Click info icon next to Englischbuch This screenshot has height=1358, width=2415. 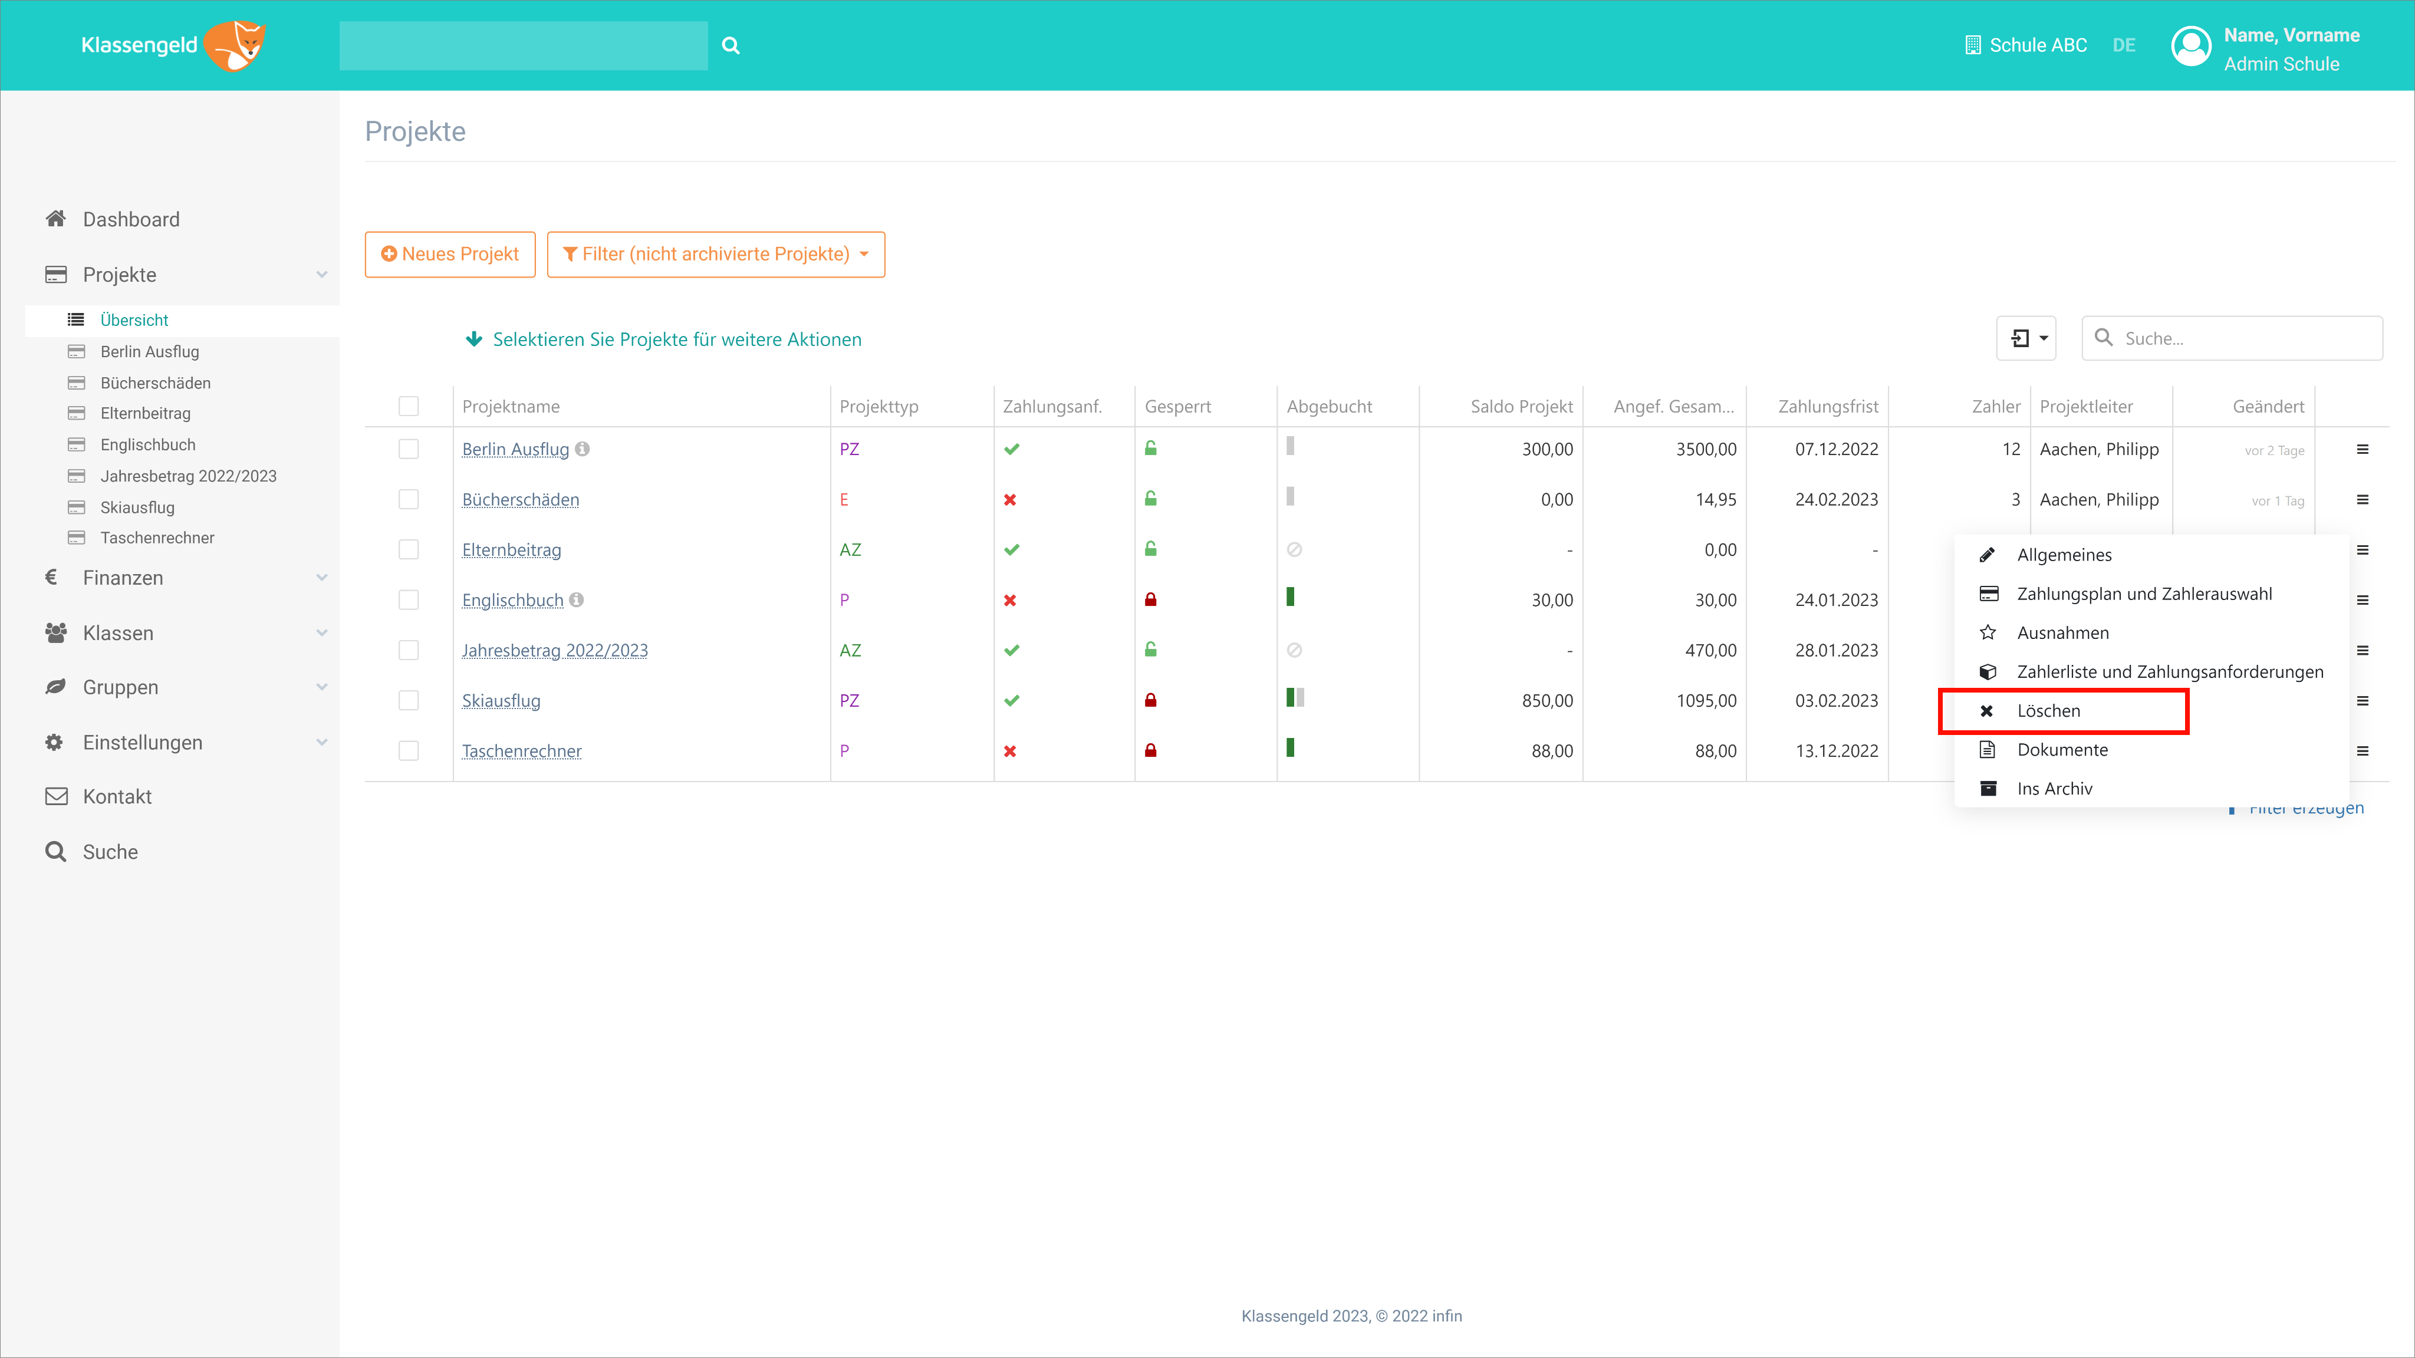(577, 600)
